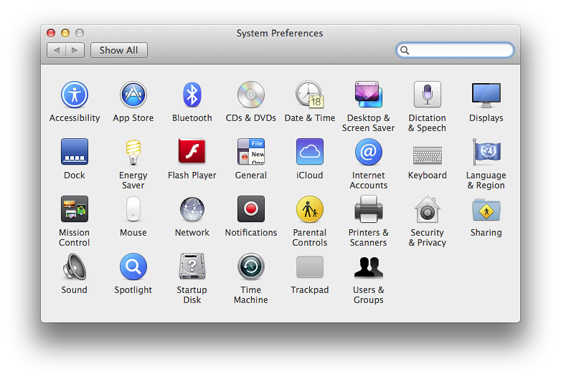Open Sound settings

75,267
